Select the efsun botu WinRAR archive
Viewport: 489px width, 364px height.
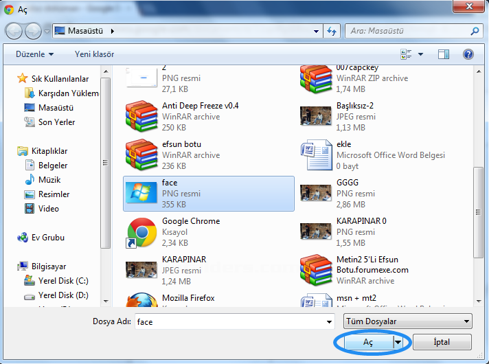coord(141,155)
